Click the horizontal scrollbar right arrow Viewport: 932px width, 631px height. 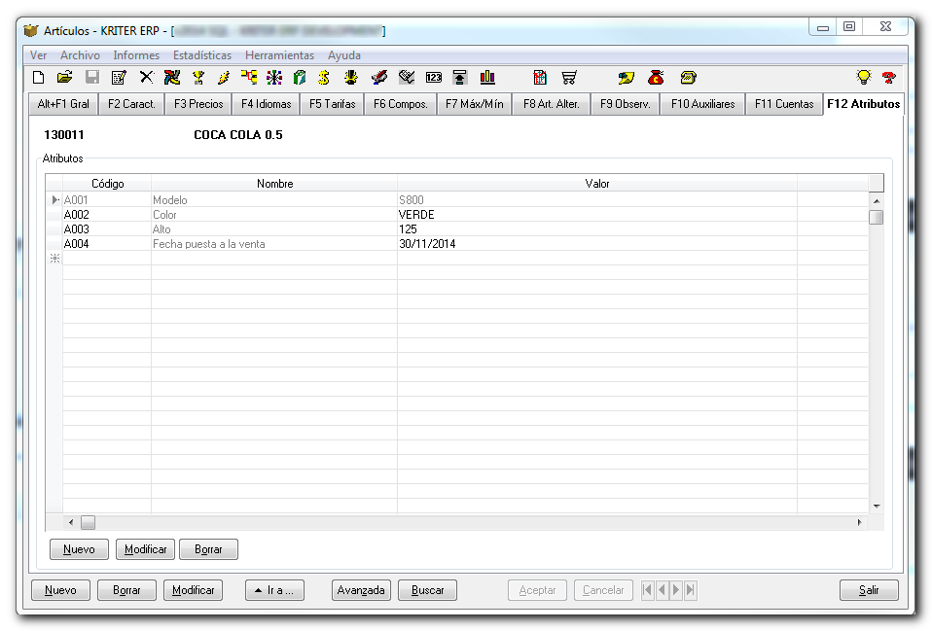pyautogui.click(x=859, y=522)
